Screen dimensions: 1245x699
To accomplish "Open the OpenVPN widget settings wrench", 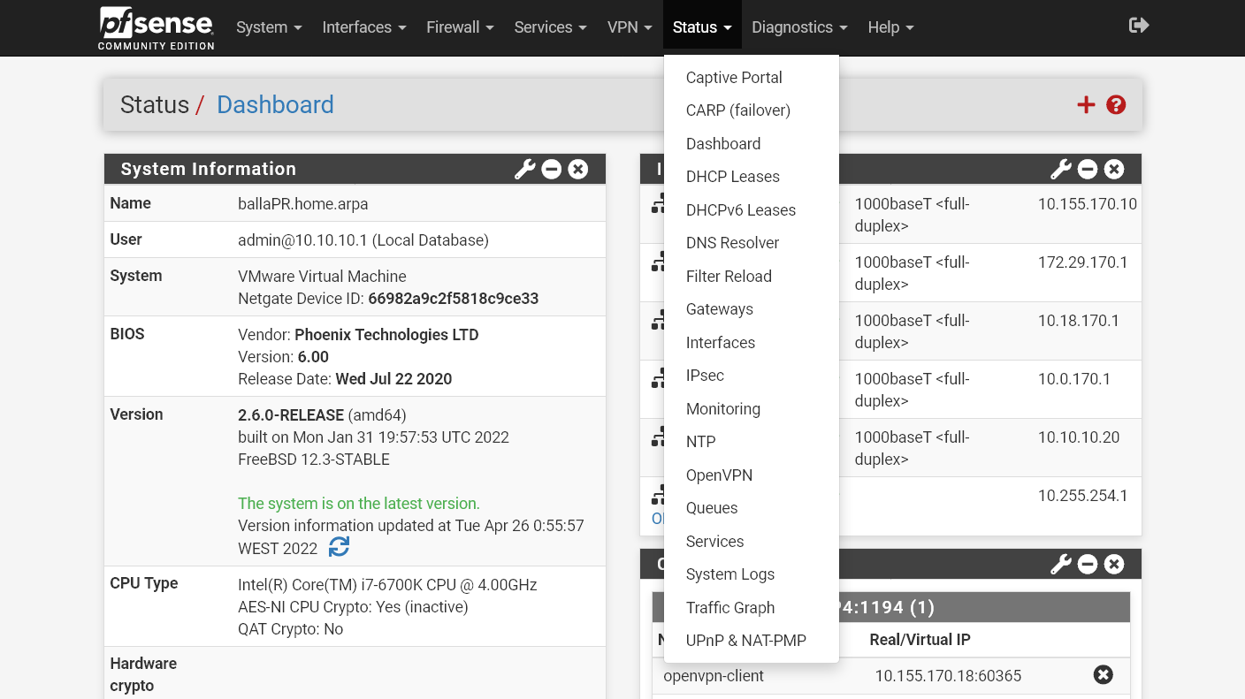I will [x=1061, y=564].
